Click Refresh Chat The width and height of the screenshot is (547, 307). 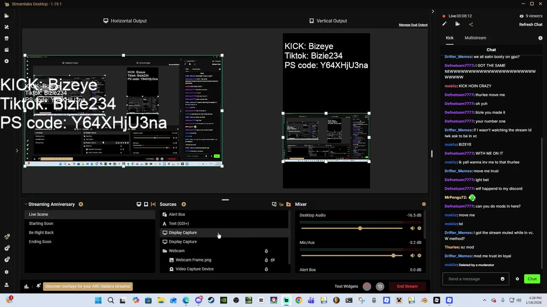click(x=531, y=25)
